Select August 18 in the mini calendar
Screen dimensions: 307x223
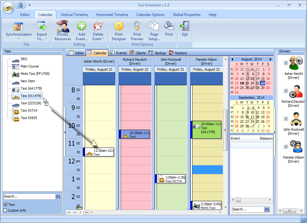[x=242, y=83]
